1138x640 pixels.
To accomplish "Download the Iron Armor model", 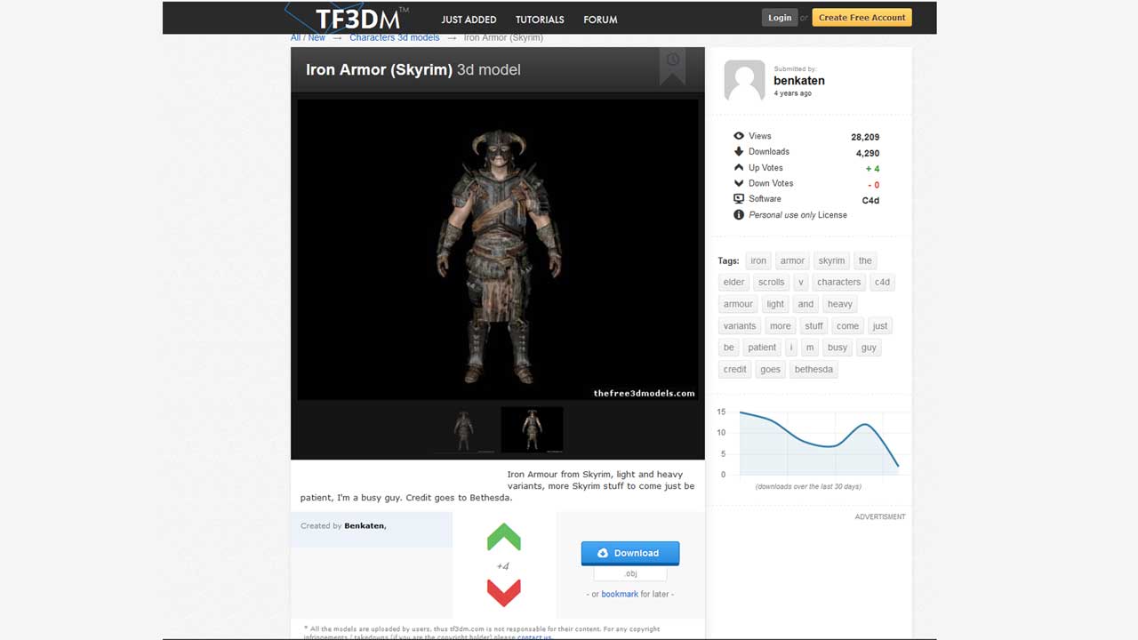I will pos(630,553).
